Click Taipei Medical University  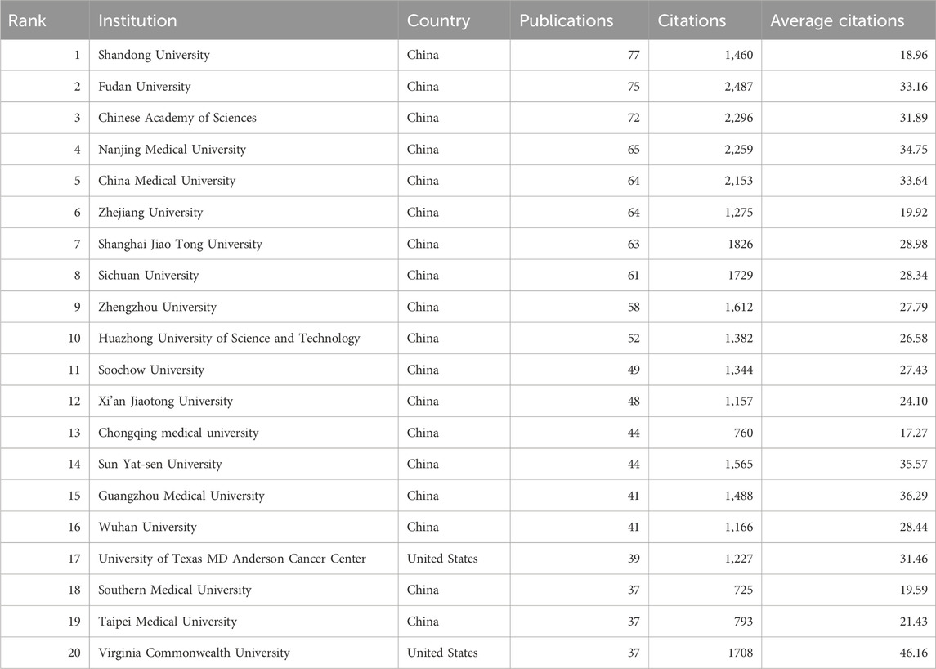[x=168, y=622]
